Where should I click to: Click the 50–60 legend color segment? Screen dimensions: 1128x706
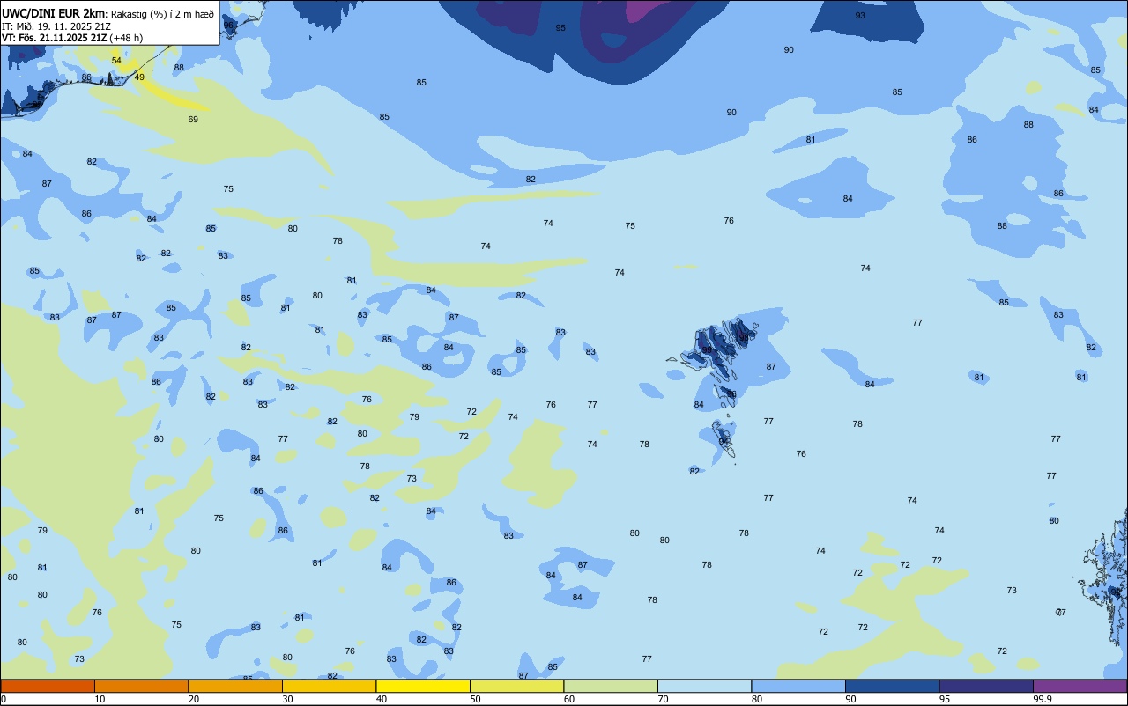coord(516,686)
